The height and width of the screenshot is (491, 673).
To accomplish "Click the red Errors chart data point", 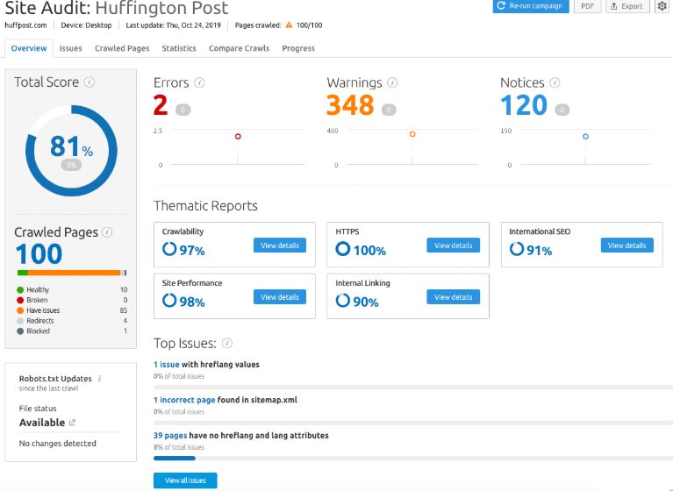I will click(x=238, y=137).
